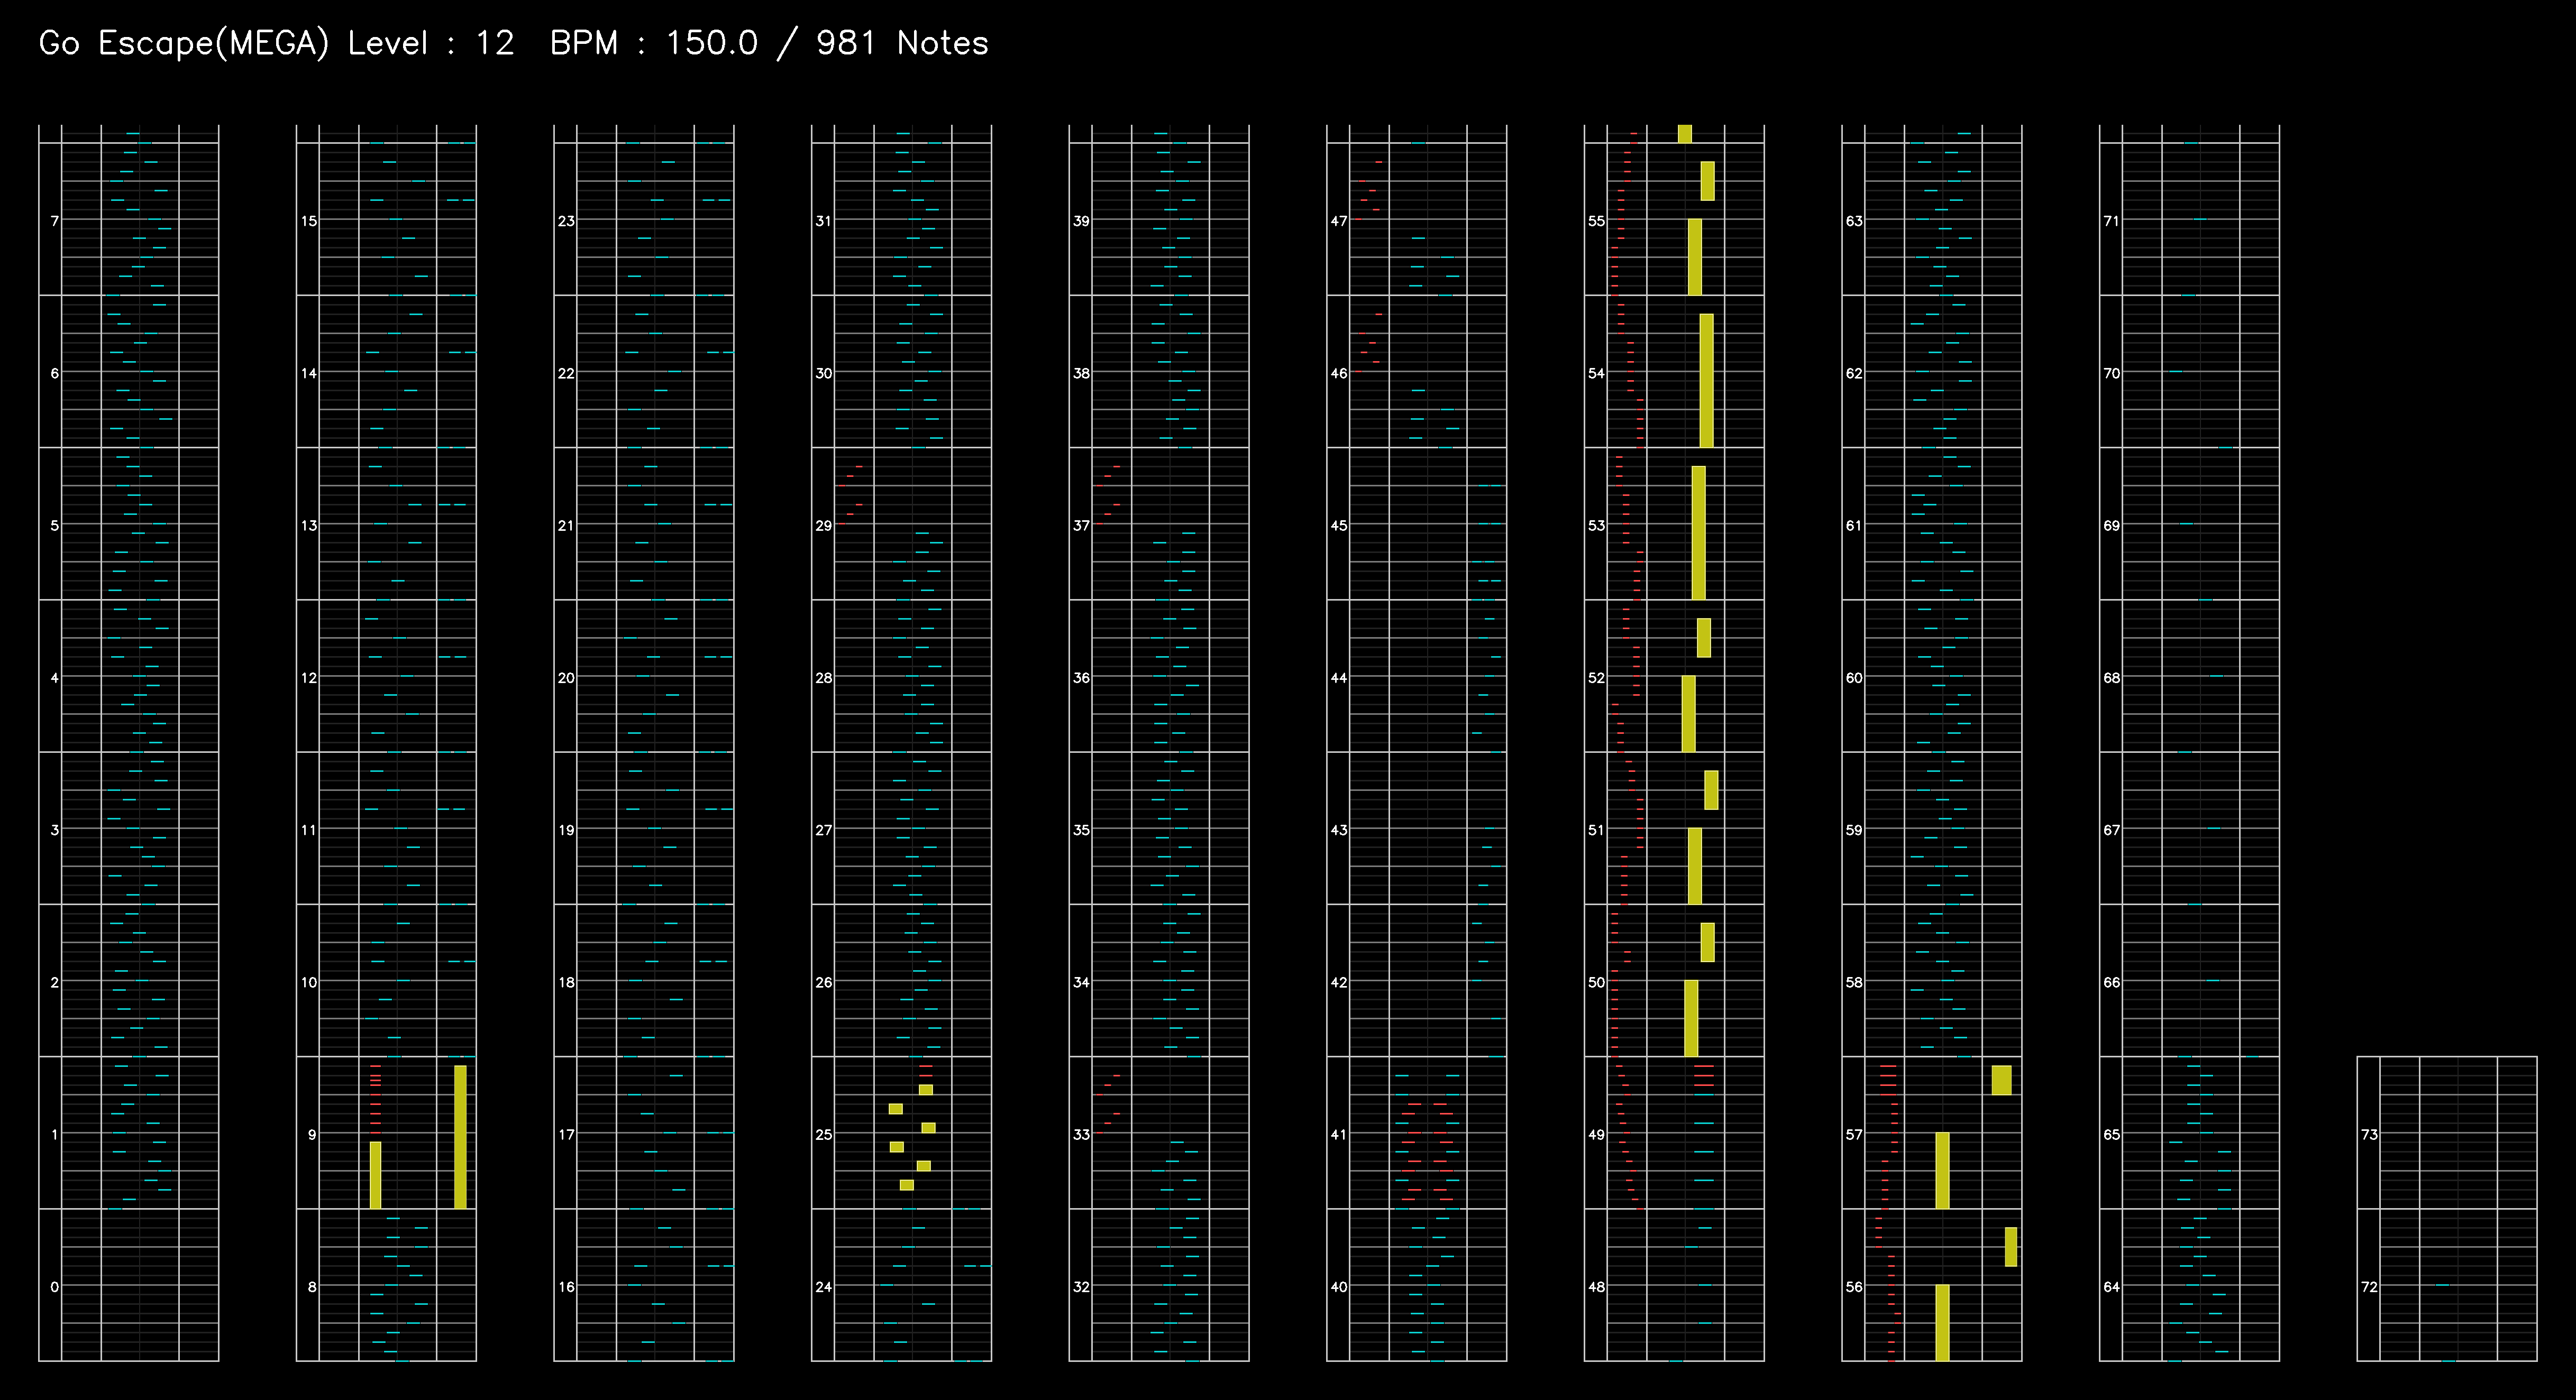Select measure number 13 label
This screenshot has width=2576, height=1400.
coord(309,526)
